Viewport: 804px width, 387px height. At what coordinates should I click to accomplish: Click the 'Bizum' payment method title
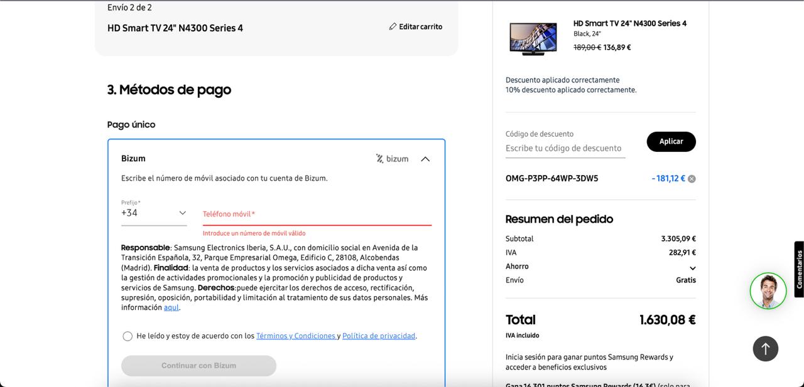coord(133,159)
